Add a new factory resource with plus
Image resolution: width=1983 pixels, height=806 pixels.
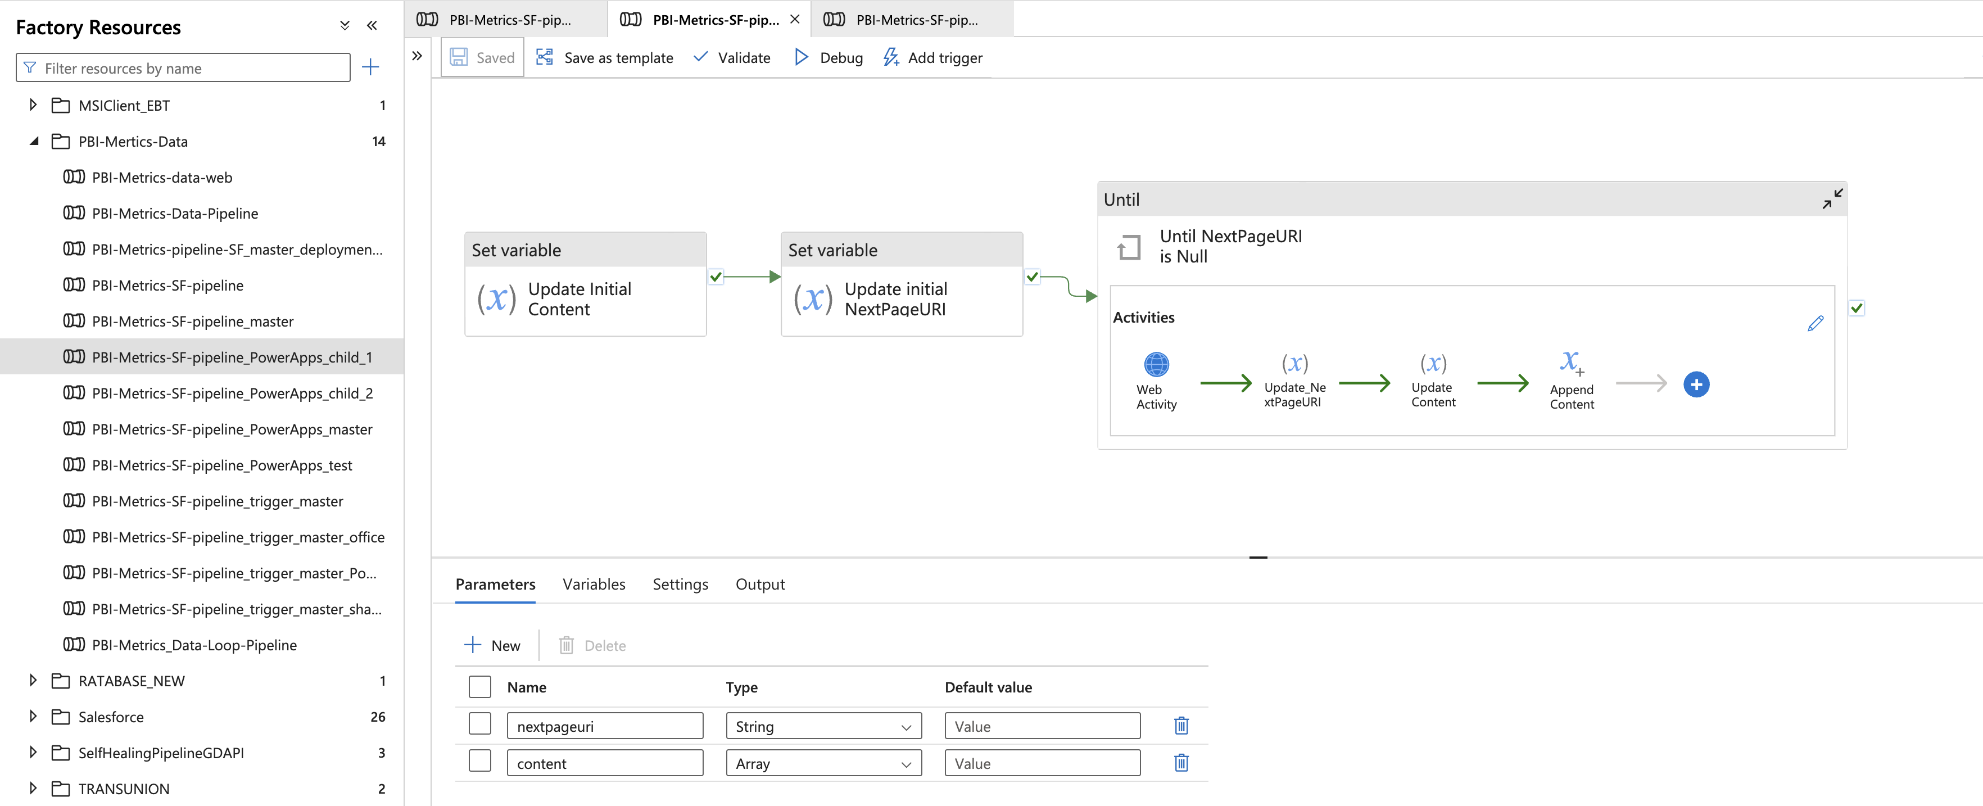[x=370, y=68]
